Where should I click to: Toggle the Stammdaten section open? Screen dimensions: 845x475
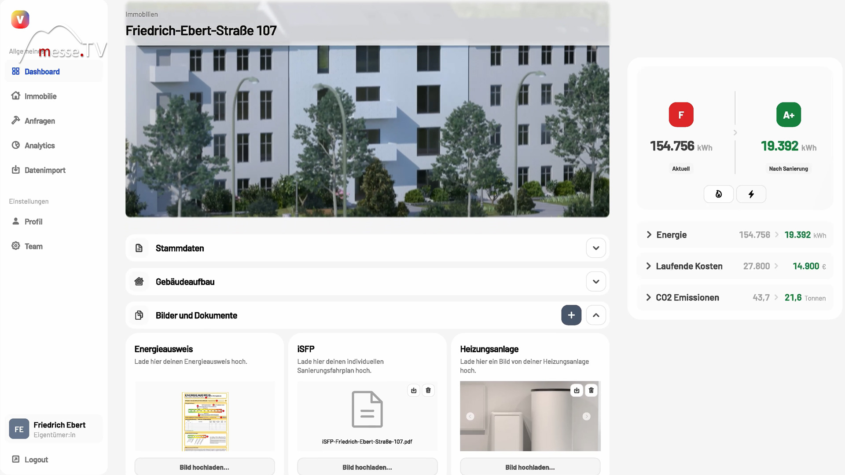(x=596, y=248)
